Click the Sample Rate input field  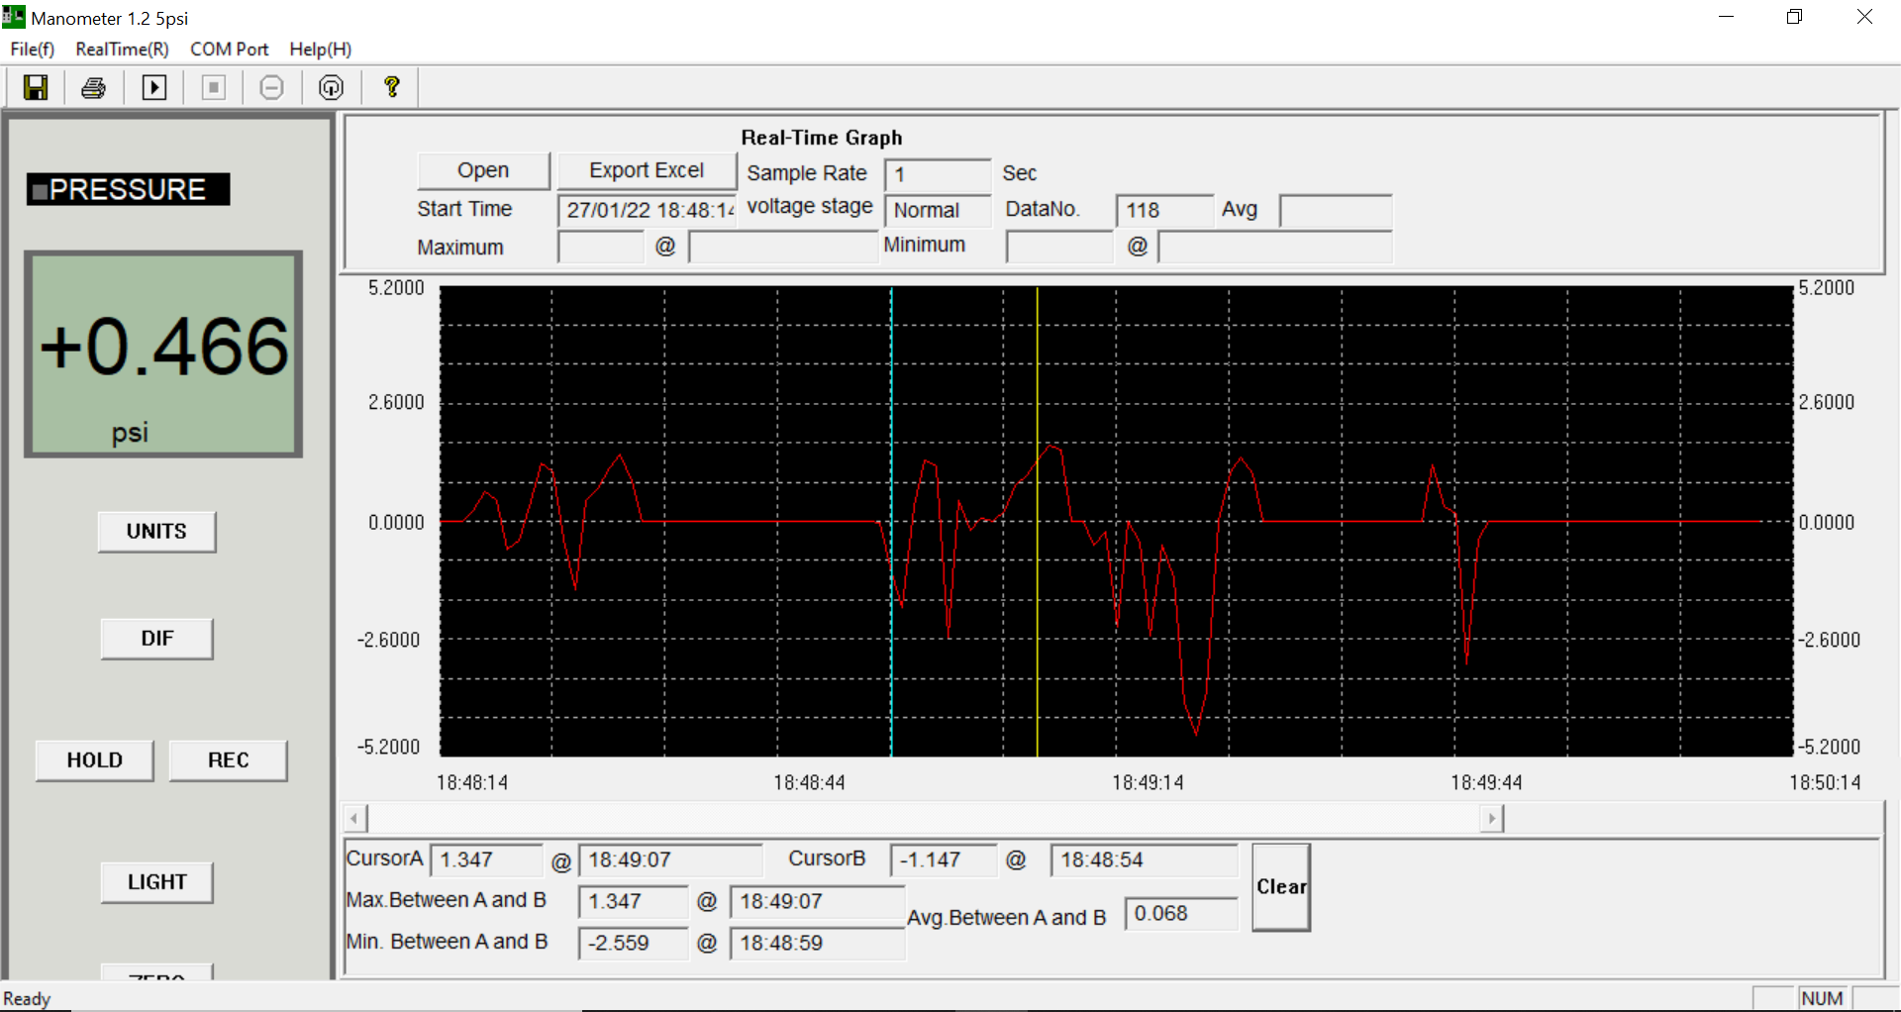point(937,174)
